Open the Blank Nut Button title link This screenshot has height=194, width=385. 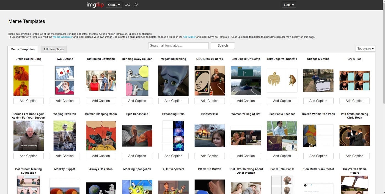210,169
